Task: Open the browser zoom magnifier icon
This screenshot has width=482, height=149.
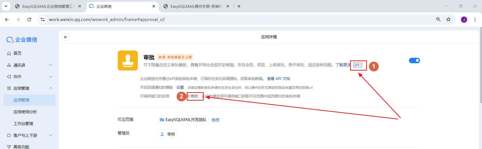Action: (x=438, y=19)
